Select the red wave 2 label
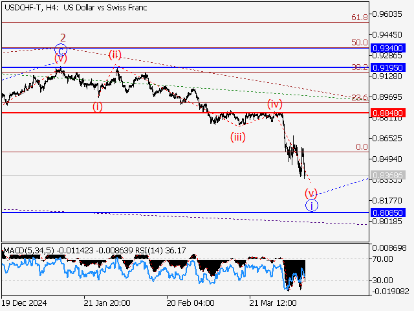The width and height of the screenshot is (414, 311). point(63,38)
